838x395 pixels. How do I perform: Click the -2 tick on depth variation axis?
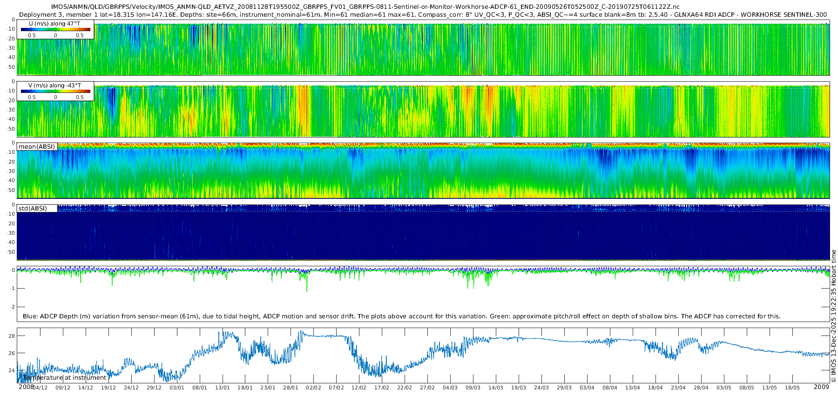(x=13, y=307)
